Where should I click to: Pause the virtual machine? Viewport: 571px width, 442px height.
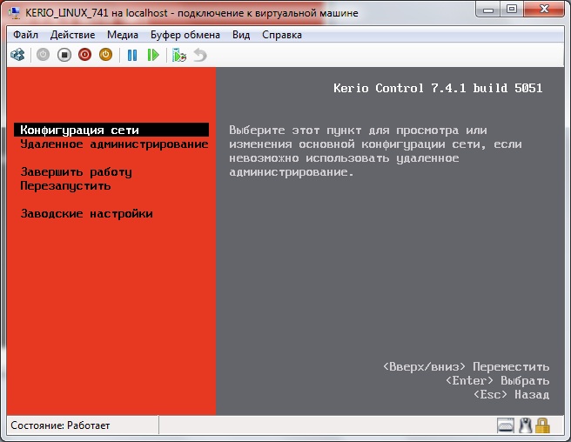coord(132,55)
